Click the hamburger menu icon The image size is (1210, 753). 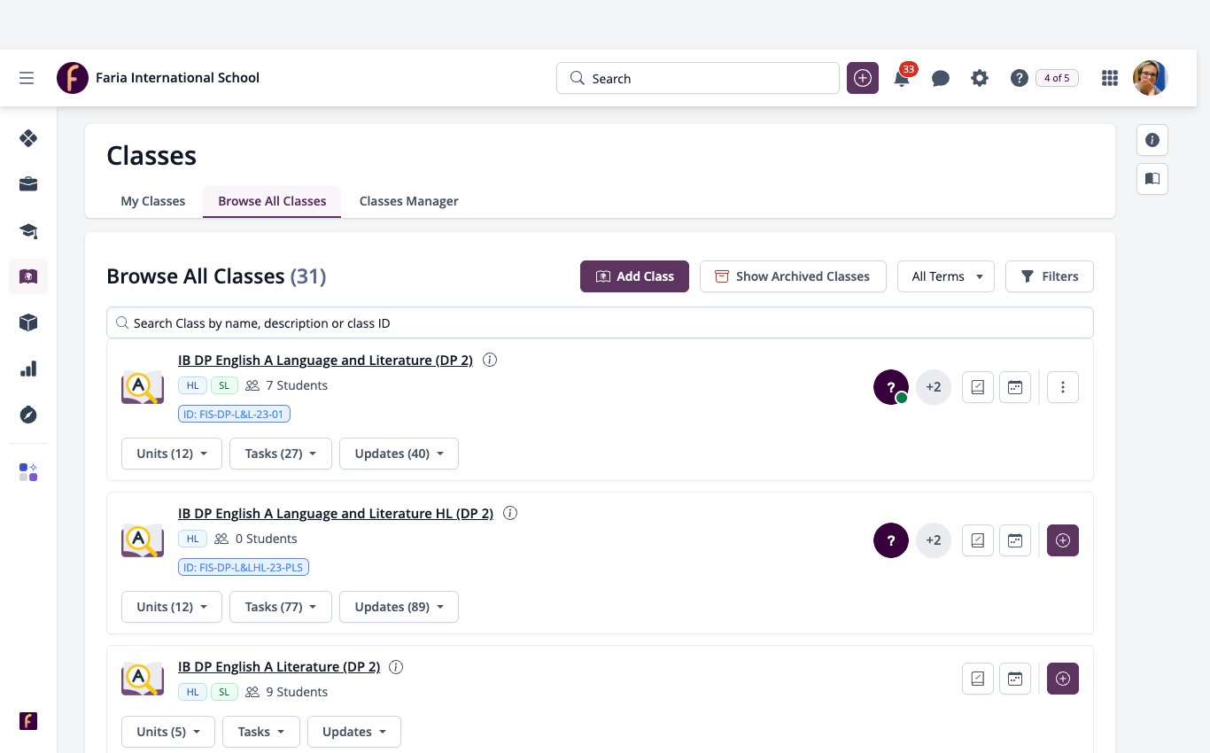27,78
